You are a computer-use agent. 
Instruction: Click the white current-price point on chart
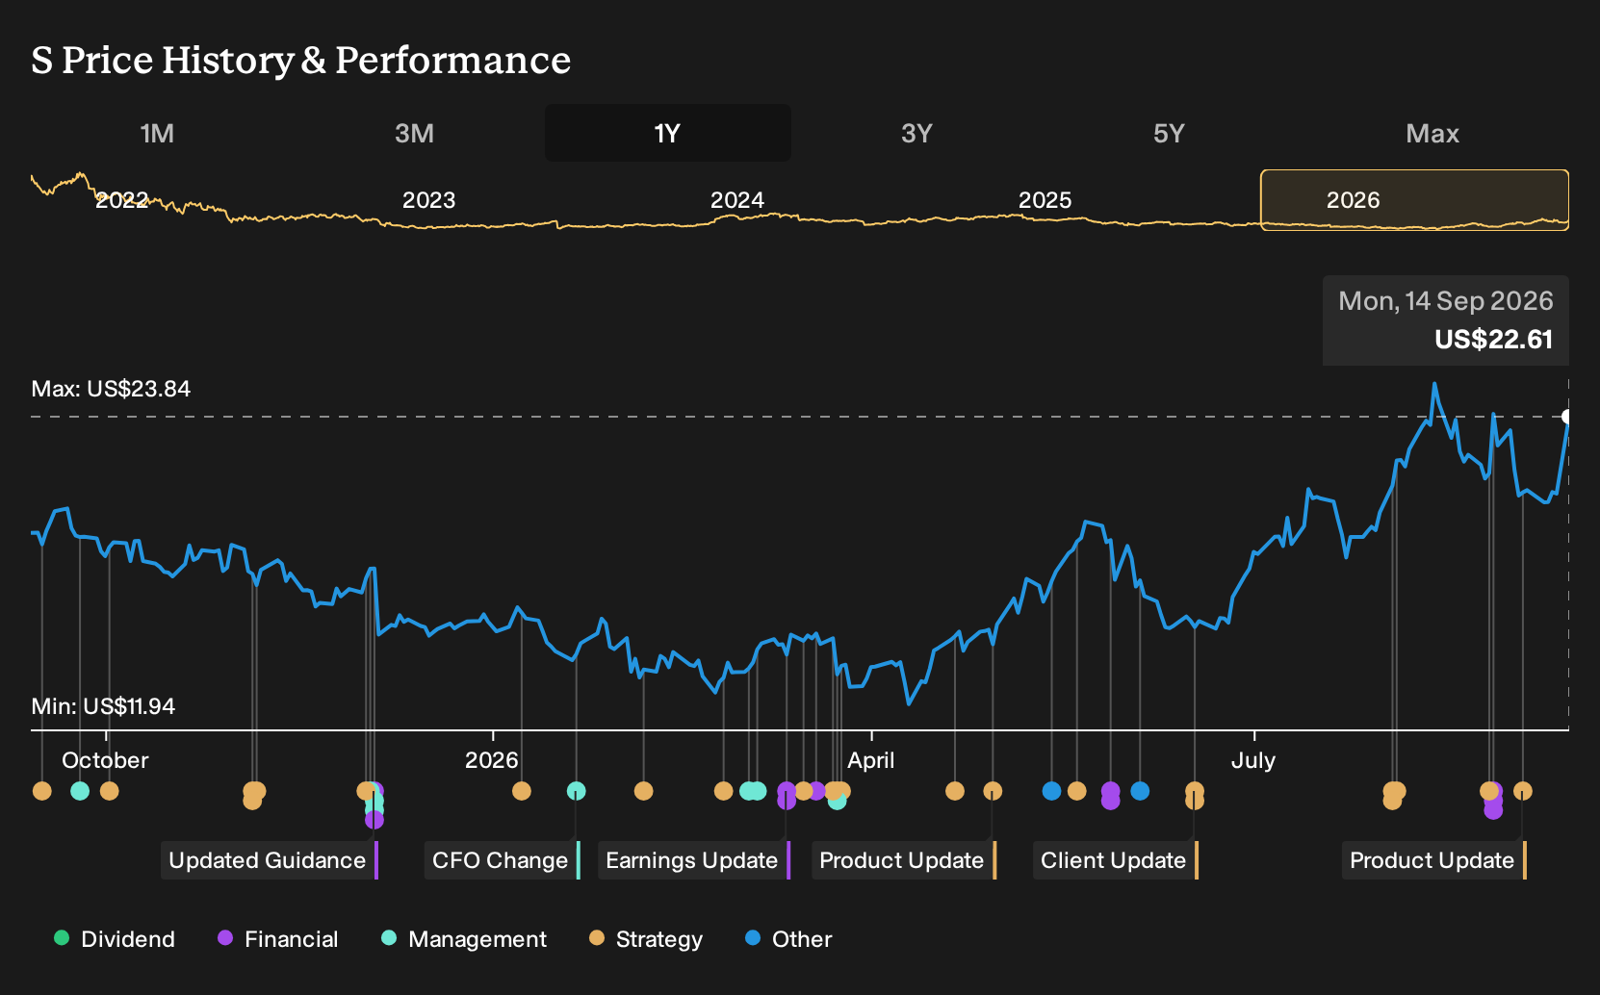[1566, 417]
